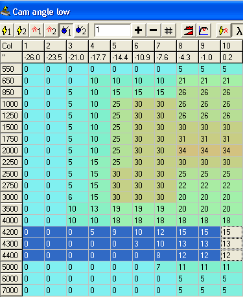This screenshot has width=243, height=297.
Task: Click cell 19 in row 3500, column 6
Action: (x=144, y=209)
